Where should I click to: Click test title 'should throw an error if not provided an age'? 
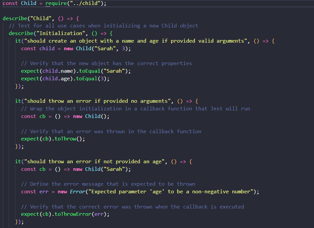click(94, 162)
